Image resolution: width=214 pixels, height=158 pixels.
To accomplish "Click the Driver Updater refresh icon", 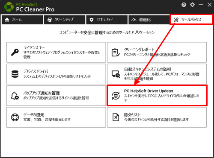I will tap(116, 96).
